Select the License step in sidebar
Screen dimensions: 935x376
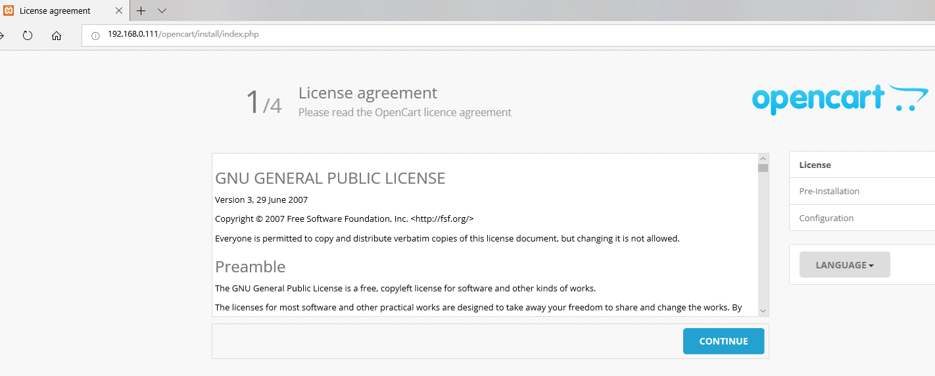click(x=862, y=165)
